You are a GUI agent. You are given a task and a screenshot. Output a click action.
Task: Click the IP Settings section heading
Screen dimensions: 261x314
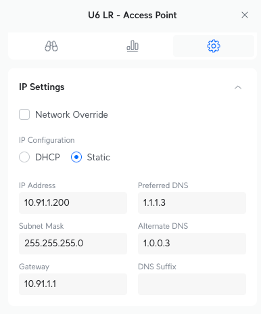point(42,87)
